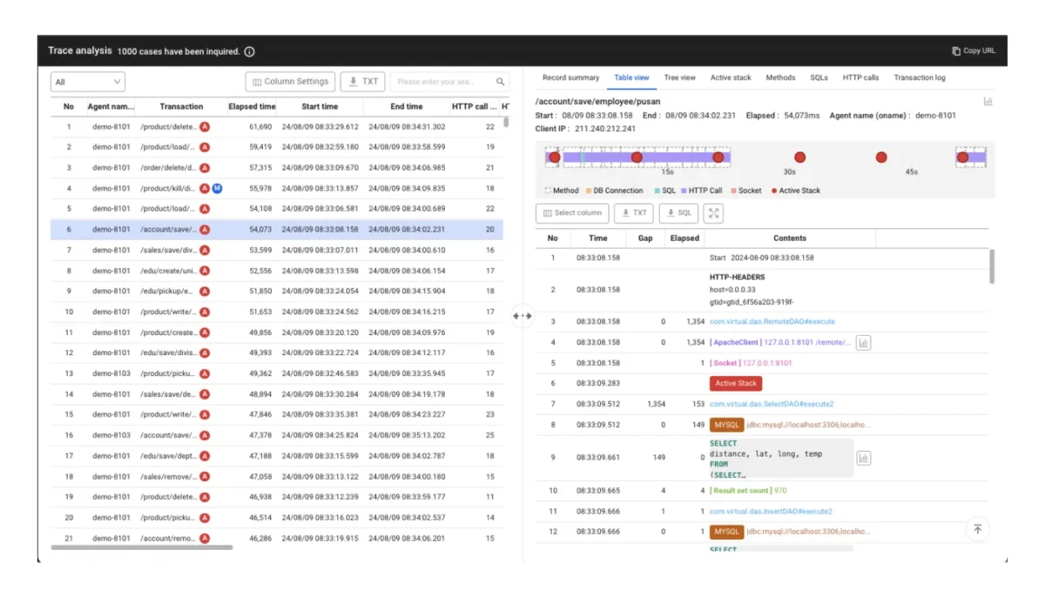The image size is (1045, 597).
Task: Click chart icon on ApacheClient row
Action: coord(863,343)
